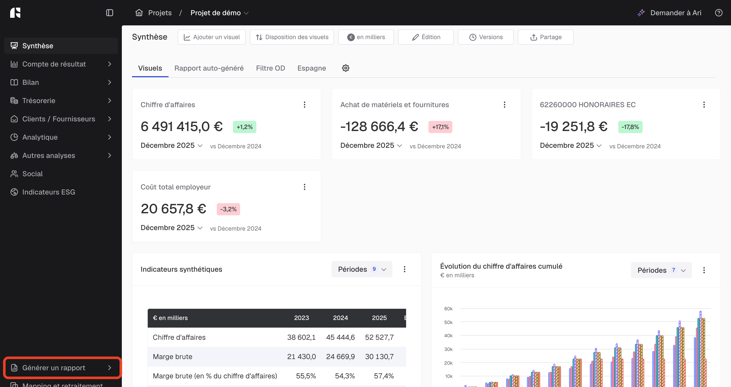This screenshot has height=387, width=731.
Task: Open the help question mark icon
Action: click(719, 13)
